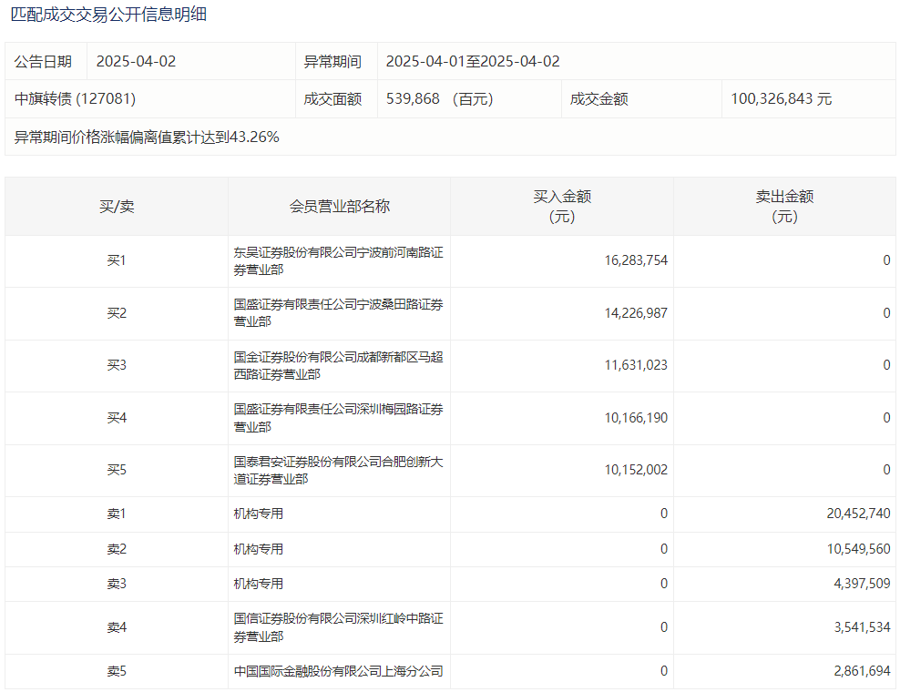Image resolution: width=900 pixels, height=692 pixels.
Task: Click the 买入金额 column header
Action: tap(562, 207)
